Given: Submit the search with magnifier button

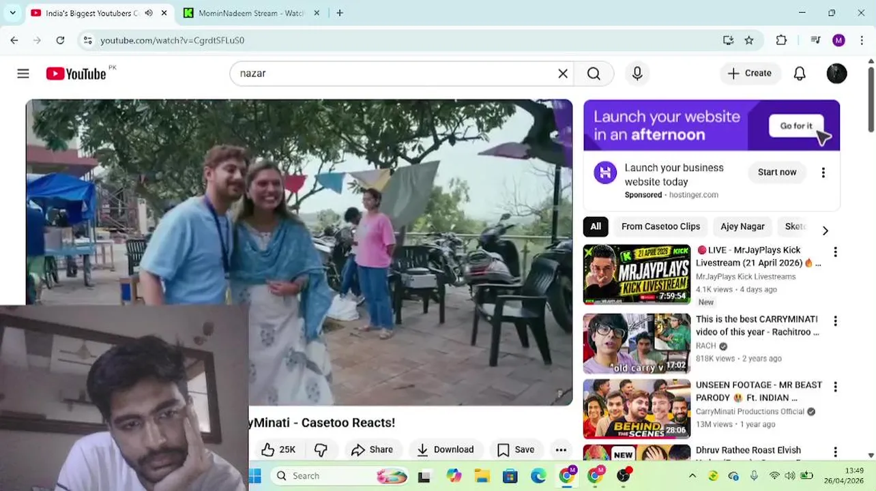Looking at the screenshot, I should coord(594,74).
